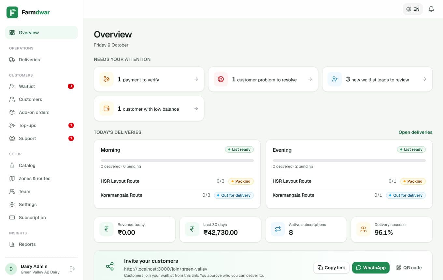Click the Farmdwar logo icon
This screenshot has width=443, height=280.
point(12,12)
